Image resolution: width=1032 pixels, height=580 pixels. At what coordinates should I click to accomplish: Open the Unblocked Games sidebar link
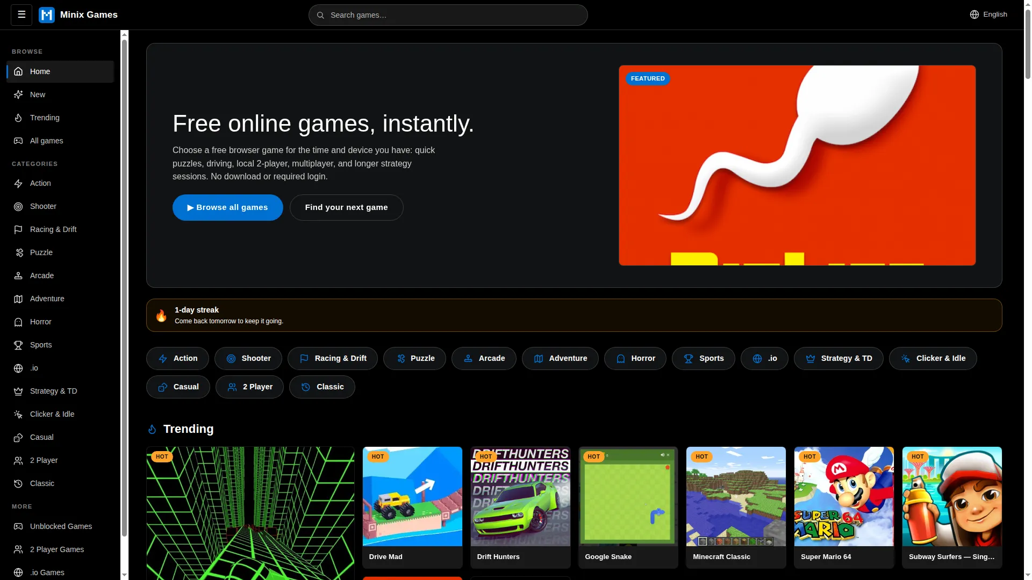(60, 526)
